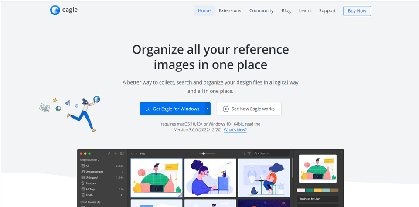Open the Community nav item

coord(261,11)
